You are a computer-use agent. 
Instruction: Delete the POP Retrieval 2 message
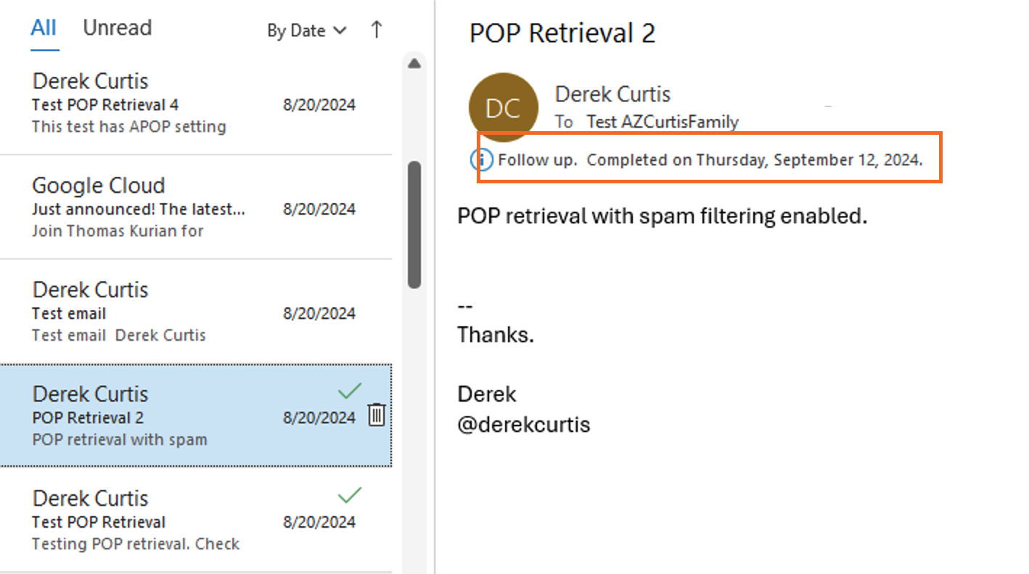pyautogui.click(x=376, y=415)
